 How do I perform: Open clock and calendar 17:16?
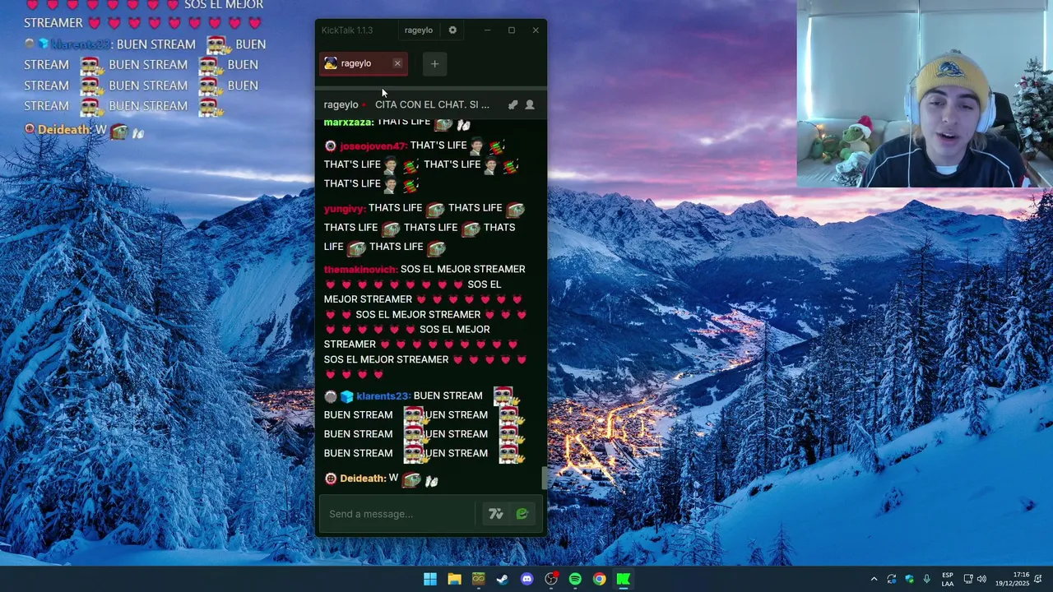pyautogui.click(x=1011, y=580)
